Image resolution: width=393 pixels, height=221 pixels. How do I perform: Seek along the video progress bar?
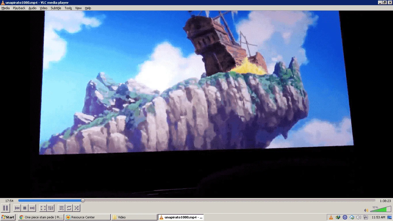pyautogui.click(x=197, y=200)
